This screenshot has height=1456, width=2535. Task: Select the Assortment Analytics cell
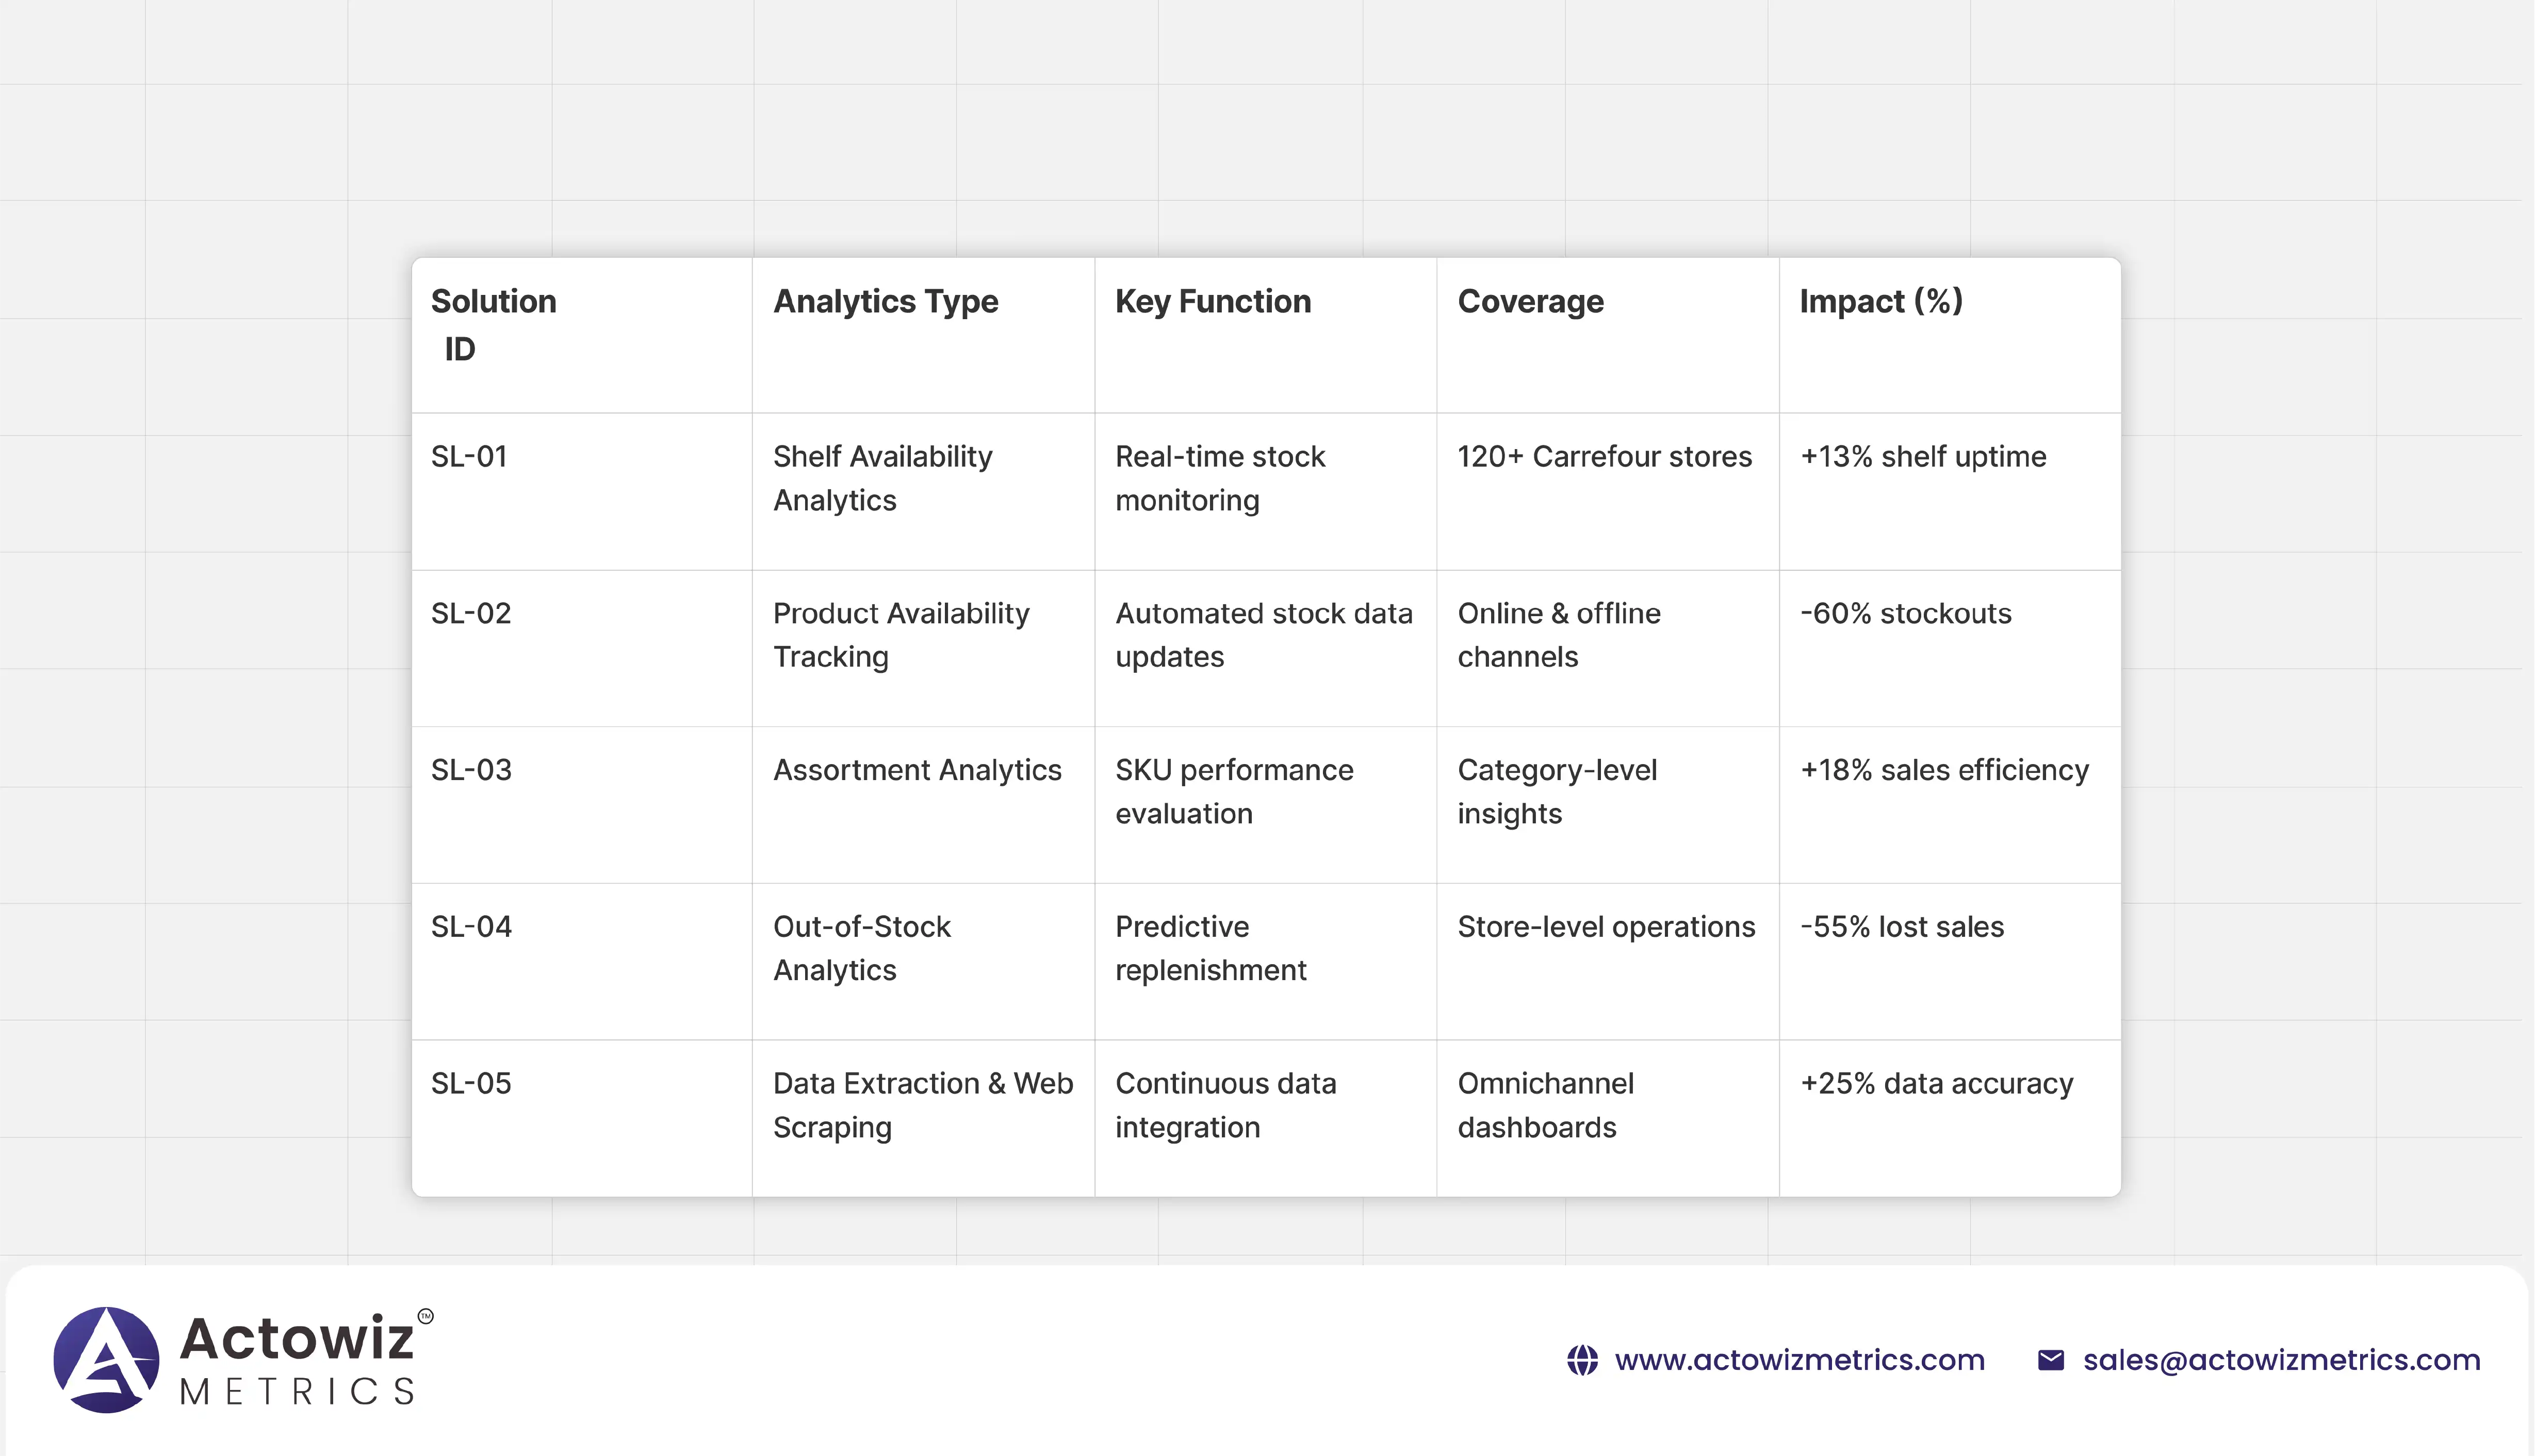917,770
